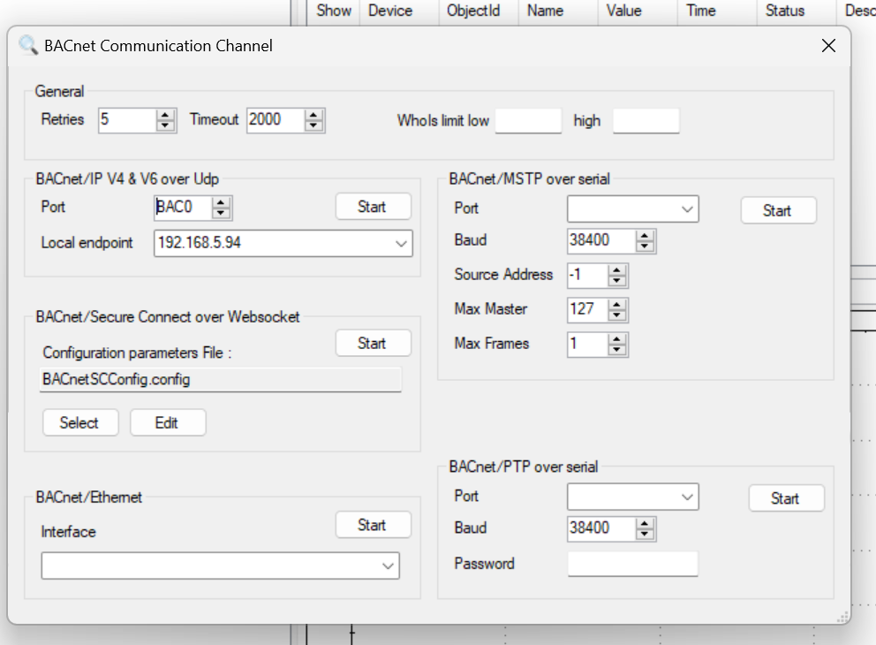Sort by the Show column header
This screenshot has height=645, width=876.
pos(334,11)
